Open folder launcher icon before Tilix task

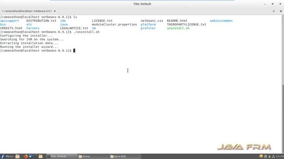(x=40, y=156)
